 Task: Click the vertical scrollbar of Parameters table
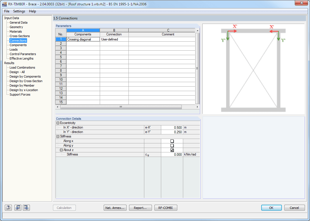click(197, 68)
